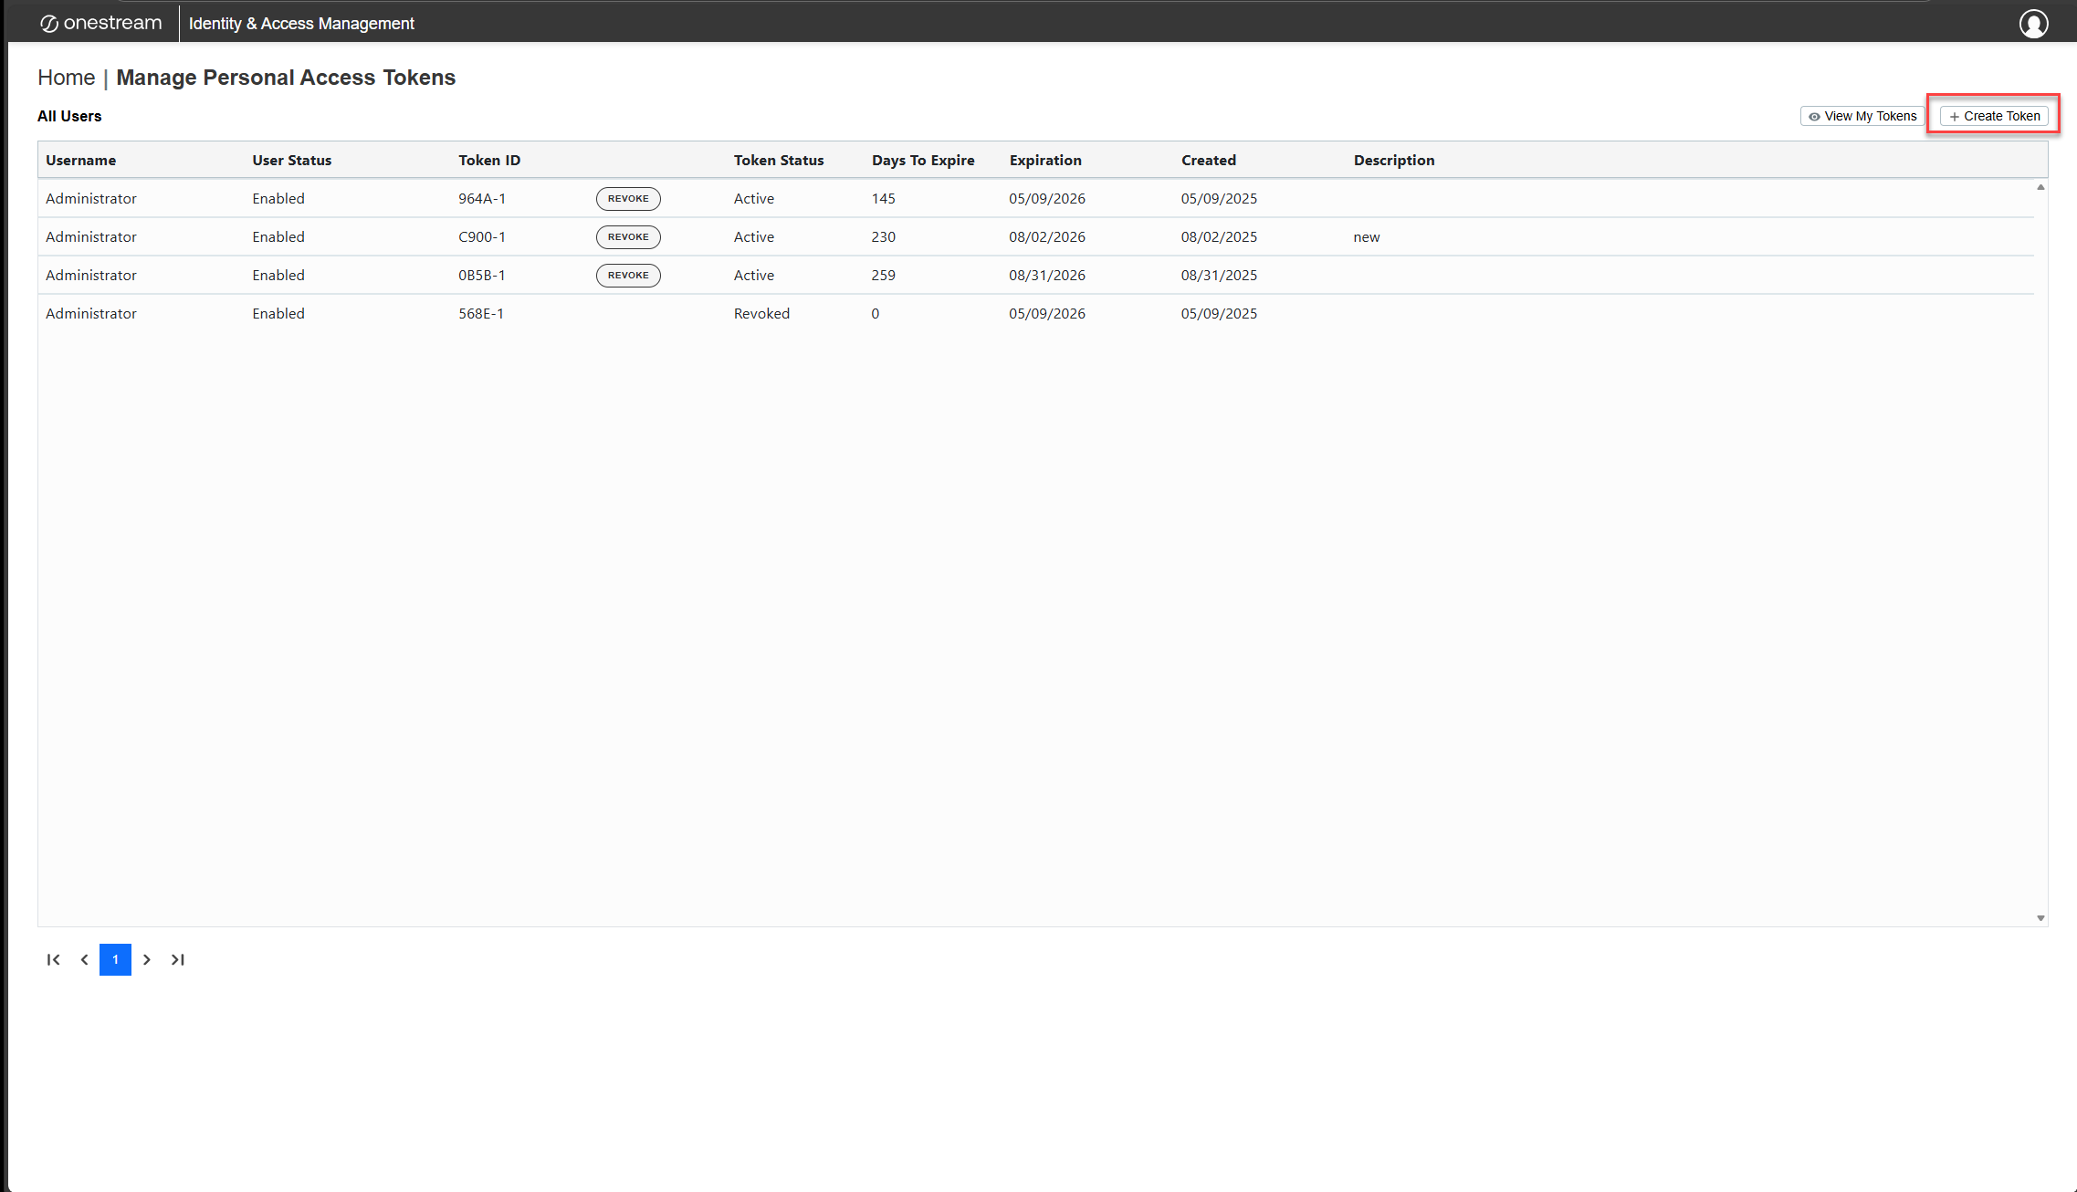Image resolution: width=2077 pixels, height=1192 pixels.
Task: Revoke token 0B5B-1
Action: 628,275
